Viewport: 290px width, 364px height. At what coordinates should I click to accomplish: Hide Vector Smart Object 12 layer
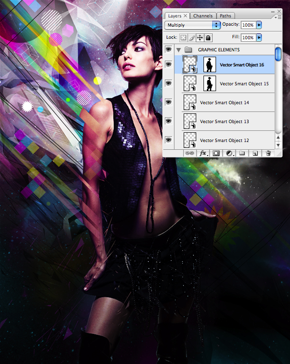[169, 140]
